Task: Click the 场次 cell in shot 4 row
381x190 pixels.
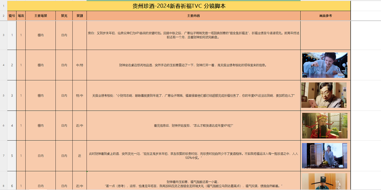Action: 21,126
